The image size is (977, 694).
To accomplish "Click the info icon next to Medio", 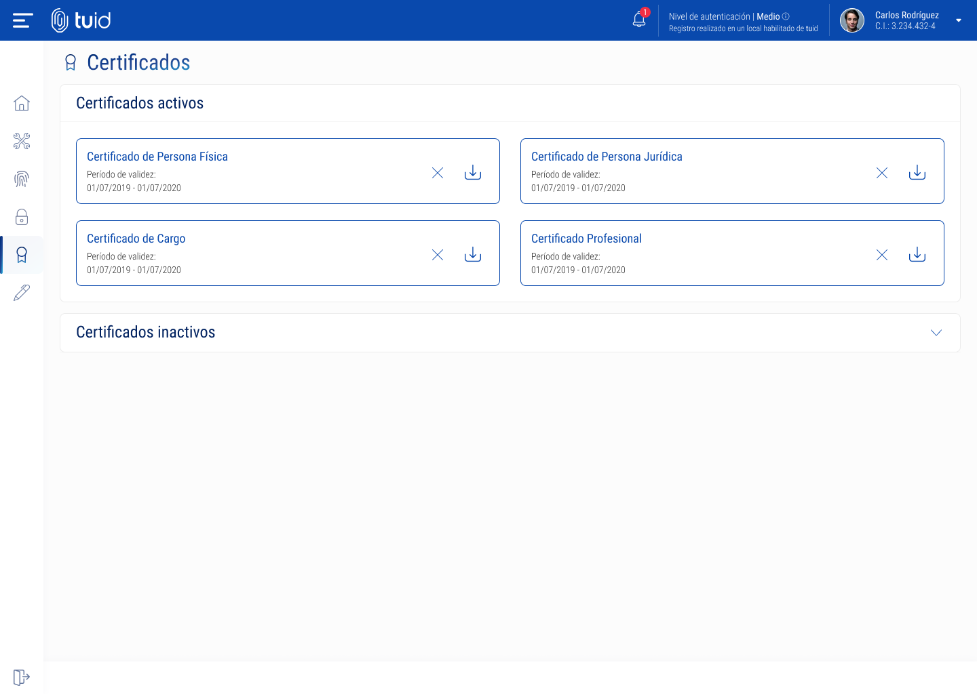I will [786, 16].
